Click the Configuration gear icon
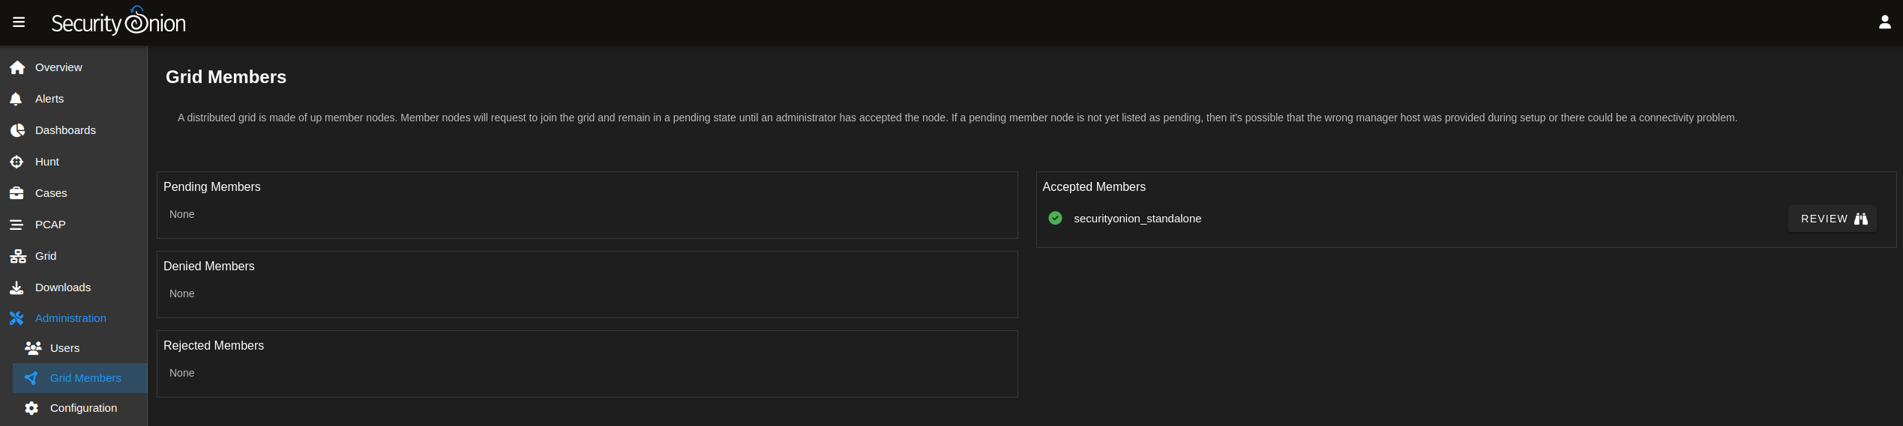The height and width of the screenshot is (426, 1903). pos(31,408)
